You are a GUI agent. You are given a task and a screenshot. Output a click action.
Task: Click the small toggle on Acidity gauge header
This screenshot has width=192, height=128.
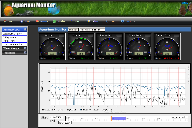click(x=62, y=36)
